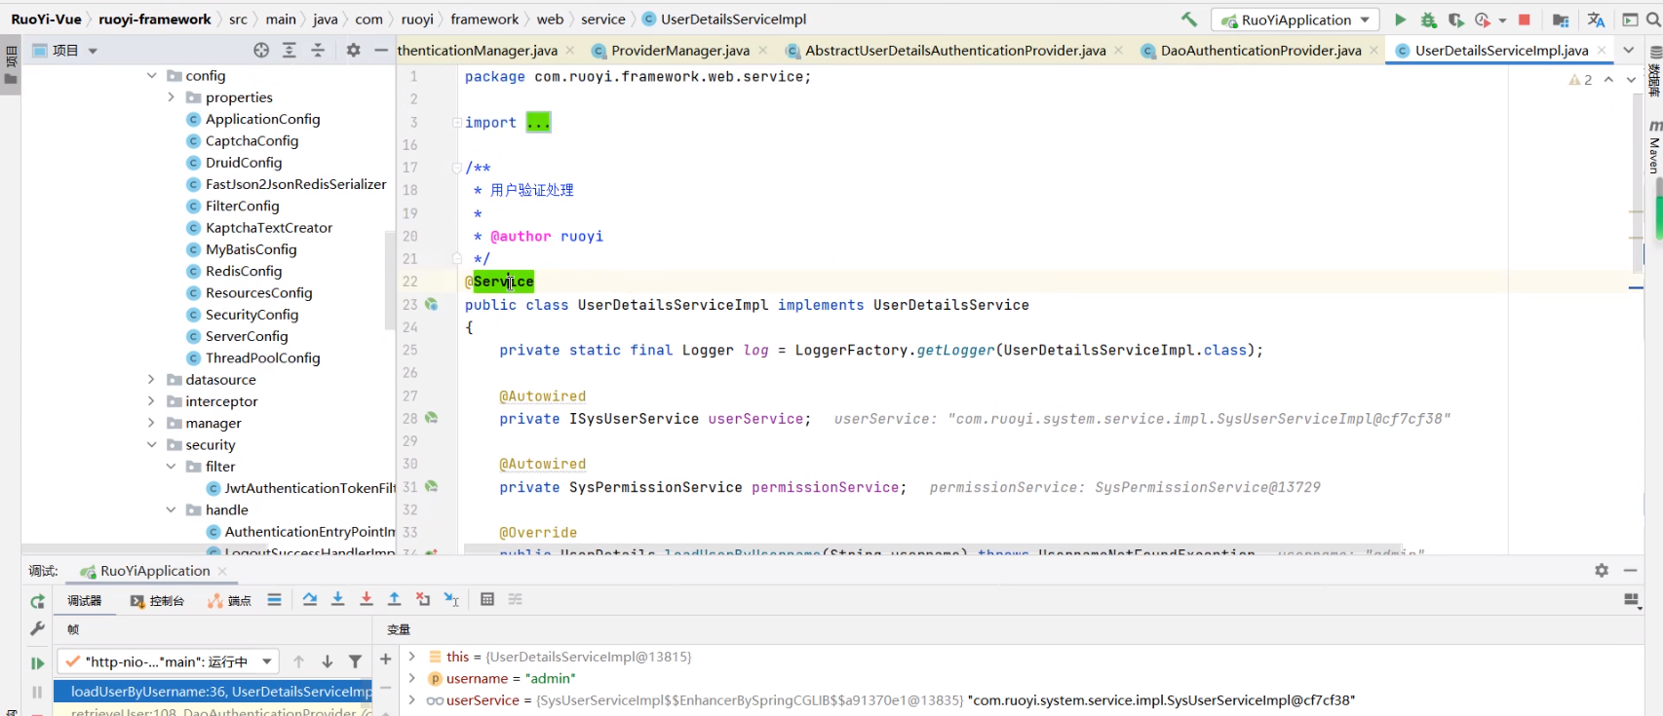Run RuoYiApplication with green play button
Viewport: 1663px width, 716px height.
(x=1400, y=19)
